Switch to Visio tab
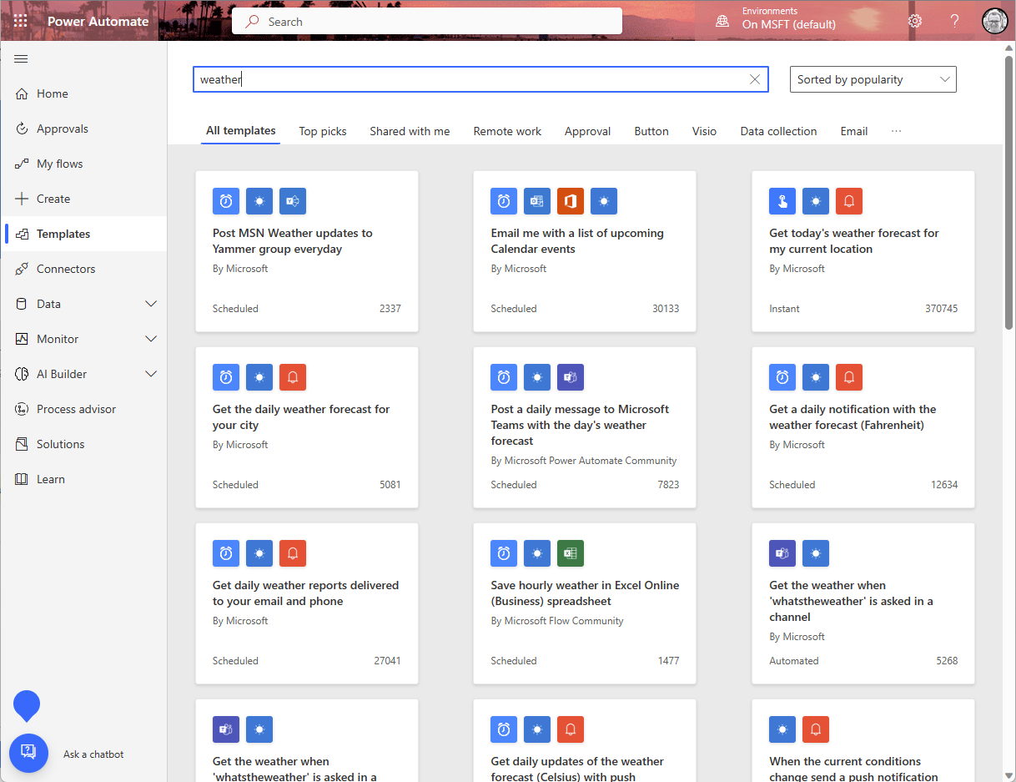This screenshot has height=782, width=1016. point(704,131)
